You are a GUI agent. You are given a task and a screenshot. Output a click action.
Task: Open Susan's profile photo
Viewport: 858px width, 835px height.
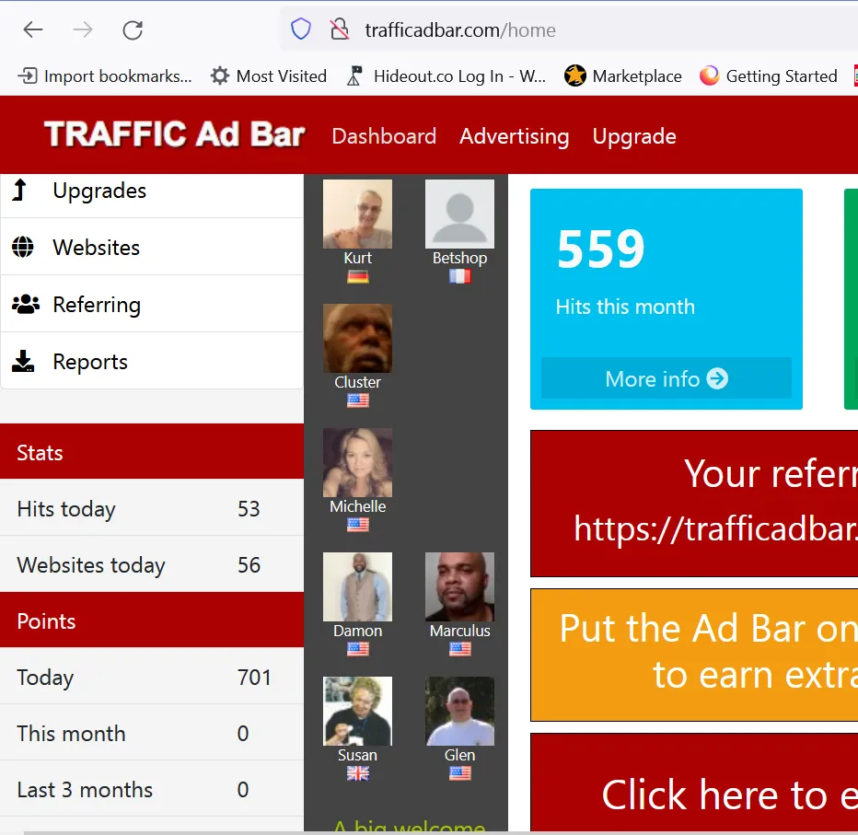tap(357, 711)
